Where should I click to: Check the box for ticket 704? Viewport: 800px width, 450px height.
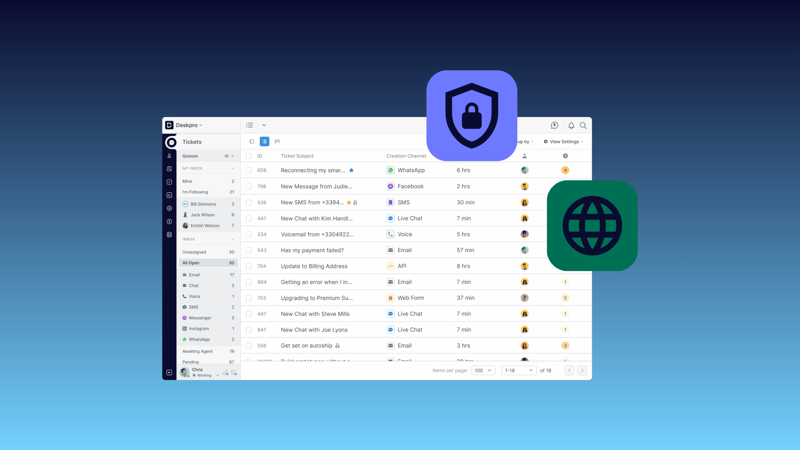tap(249, 266)
